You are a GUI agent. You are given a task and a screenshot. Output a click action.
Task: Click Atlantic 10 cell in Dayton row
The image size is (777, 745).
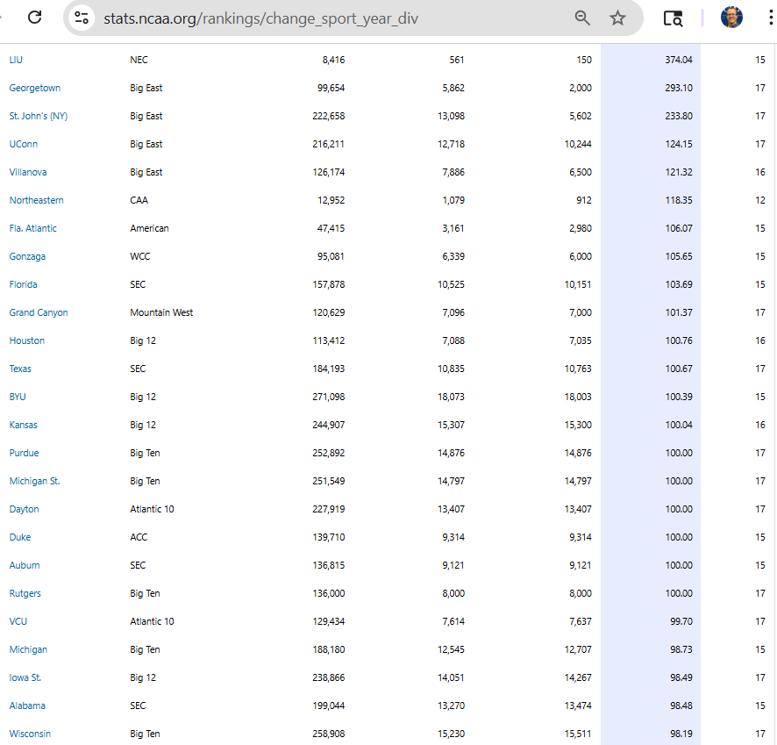152,510
